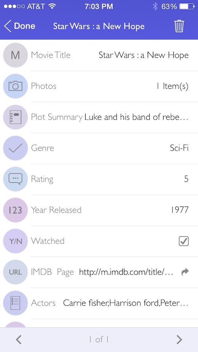Select the checkmark Genre icon

coord(15,148)
